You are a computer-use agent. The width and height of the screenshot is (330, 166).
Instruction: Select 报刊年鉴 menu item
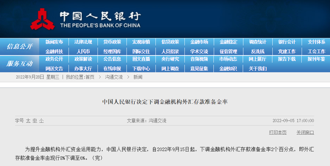[x=316, y=59]
